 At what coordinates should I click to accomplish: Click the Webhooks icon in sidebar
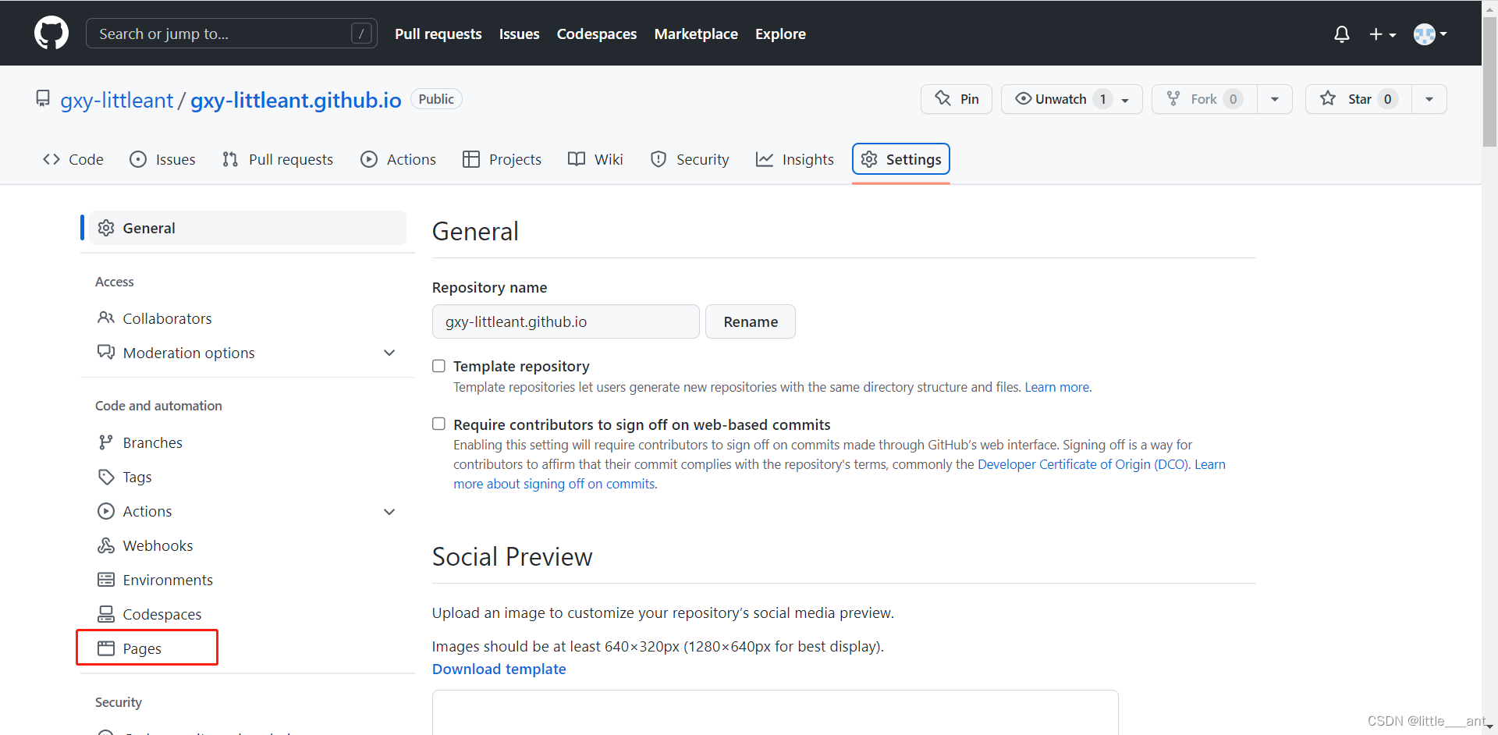tap(106, 545)
